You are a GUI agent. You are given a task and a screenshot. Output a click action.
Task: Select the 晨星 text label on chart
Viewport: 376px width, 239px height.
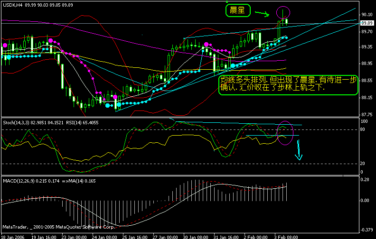point(237,10)
